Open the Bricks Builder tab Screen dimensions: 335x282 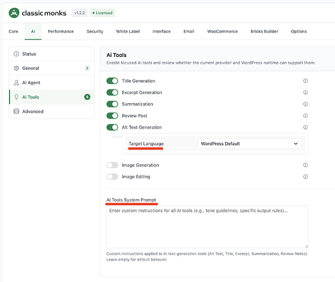click(265, 32)
